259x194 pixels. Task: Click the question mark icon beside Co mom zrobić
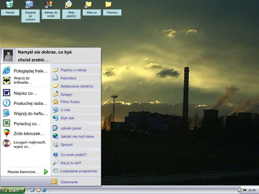tap(55, 155)
